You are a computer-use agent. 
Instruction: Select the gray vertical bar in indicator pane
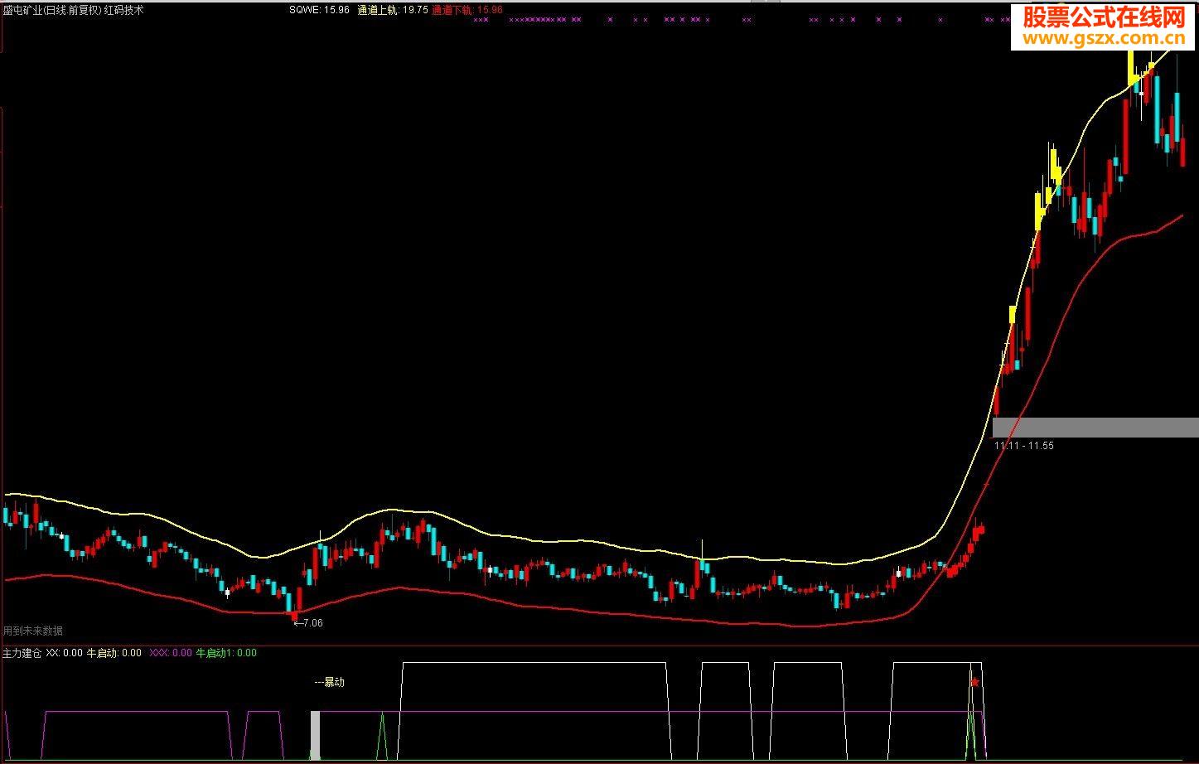315,735
